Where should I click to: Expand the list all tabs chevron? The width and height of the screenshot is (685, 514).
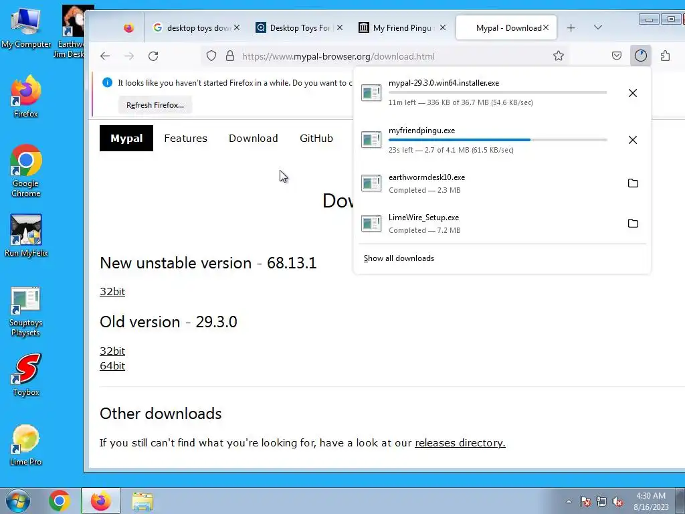coord(598,27)
